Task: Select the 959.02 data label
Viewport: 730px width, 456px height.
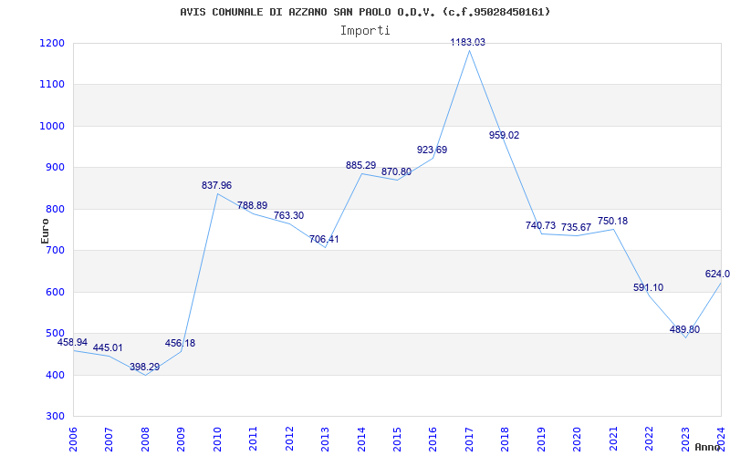Action: (505, 135)
